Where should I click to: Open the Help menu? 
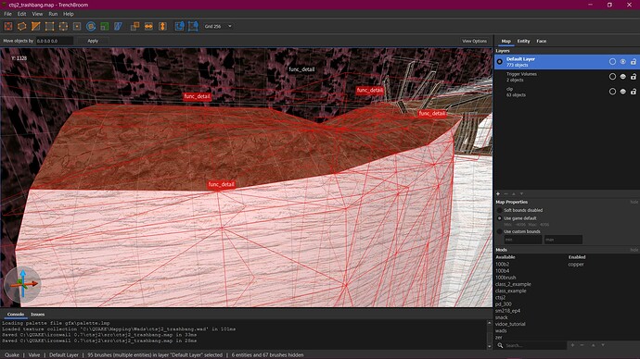68,14
